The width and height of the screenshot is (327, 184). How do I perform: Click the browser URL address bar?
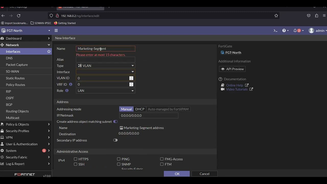click(x=163, y=16)
